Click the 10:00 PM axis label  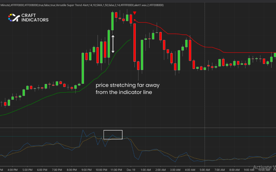[101, 170]
